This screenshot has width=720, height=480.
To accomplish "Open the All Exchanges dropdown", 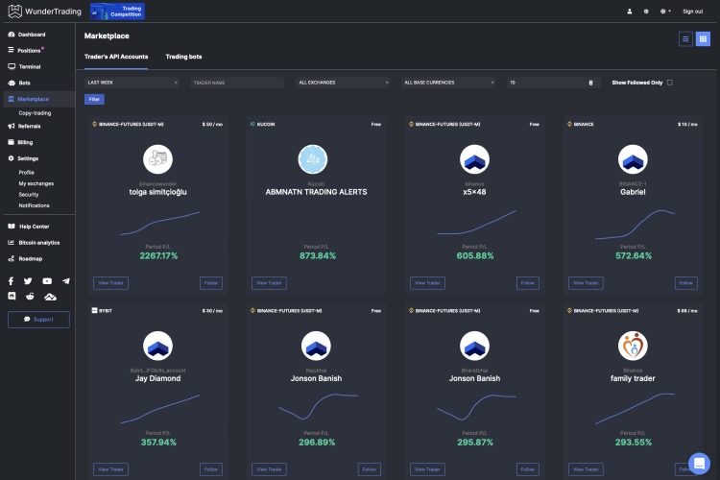I will pos(343,83).
